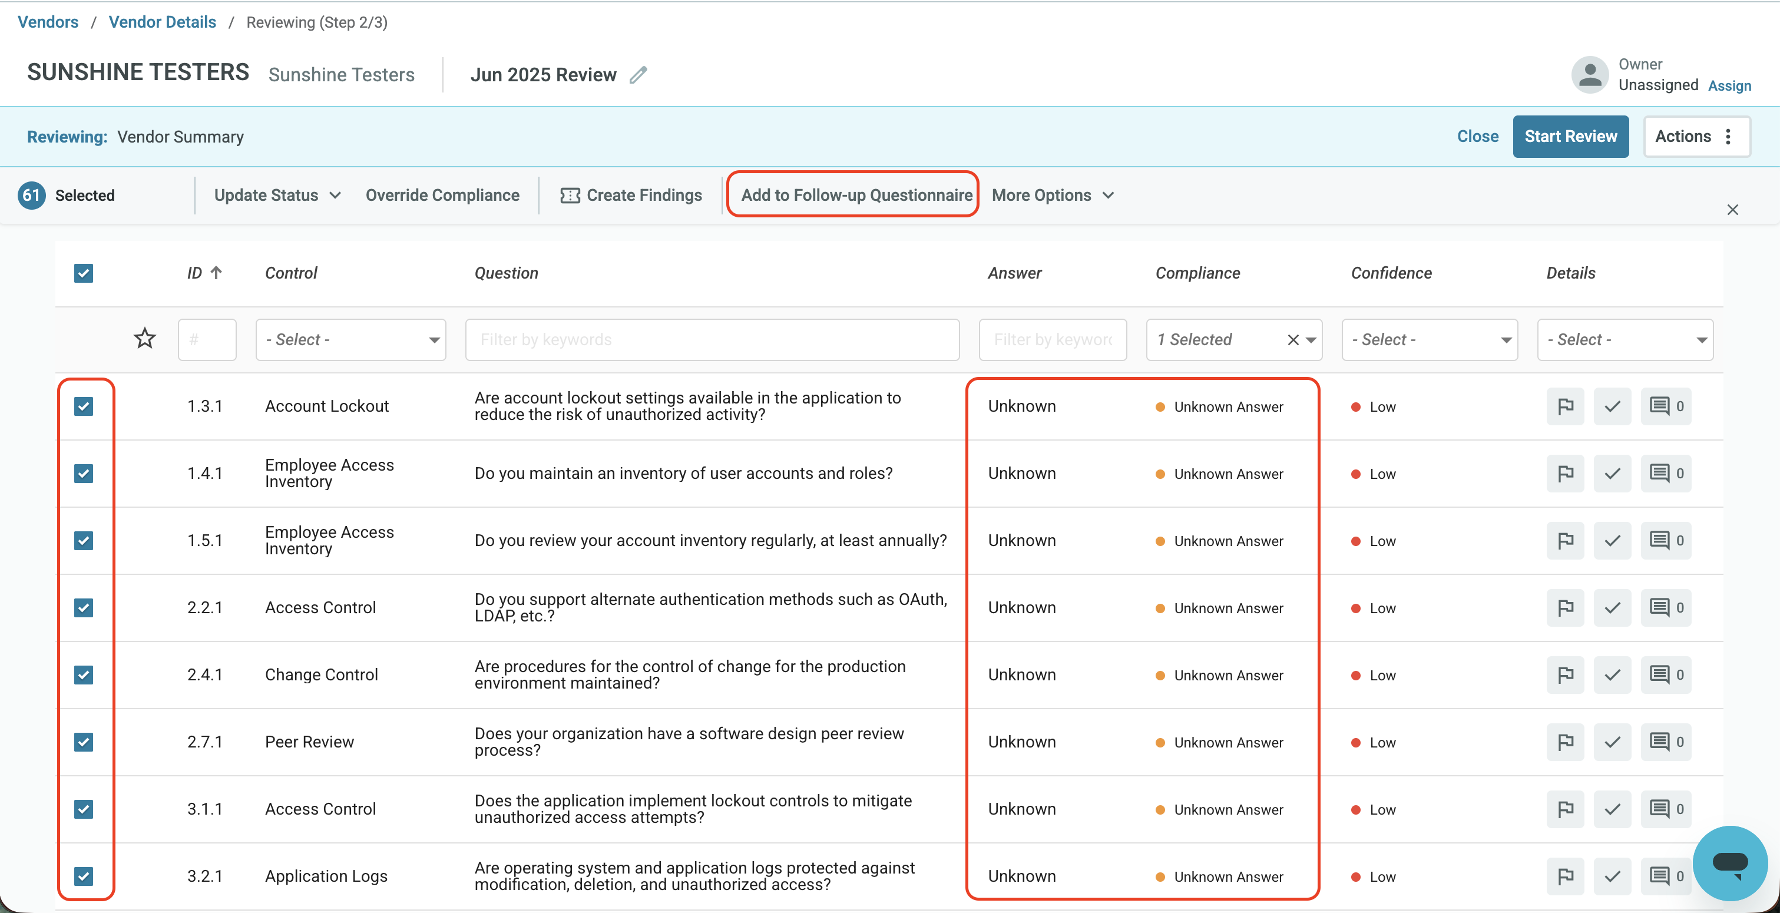1780x913 pixels.
Task: Click the Start Review button
Action: (x=1570, y=136)
